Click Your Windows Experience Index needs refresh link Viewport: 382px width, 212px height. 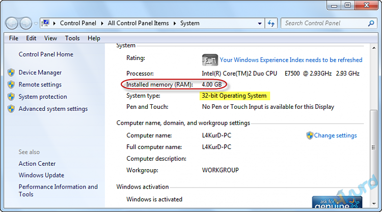[291, 60]
